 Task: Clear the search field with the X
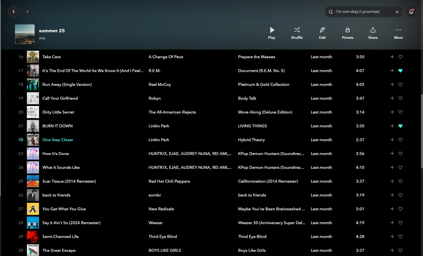coord(397,12)
